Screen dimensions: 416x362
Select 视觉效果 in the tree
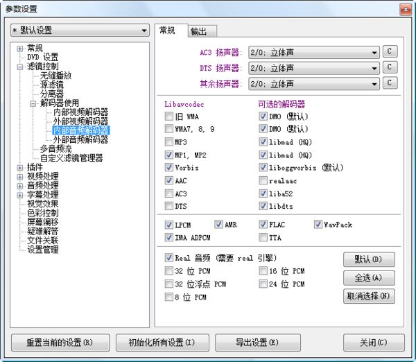click(43, 204)
